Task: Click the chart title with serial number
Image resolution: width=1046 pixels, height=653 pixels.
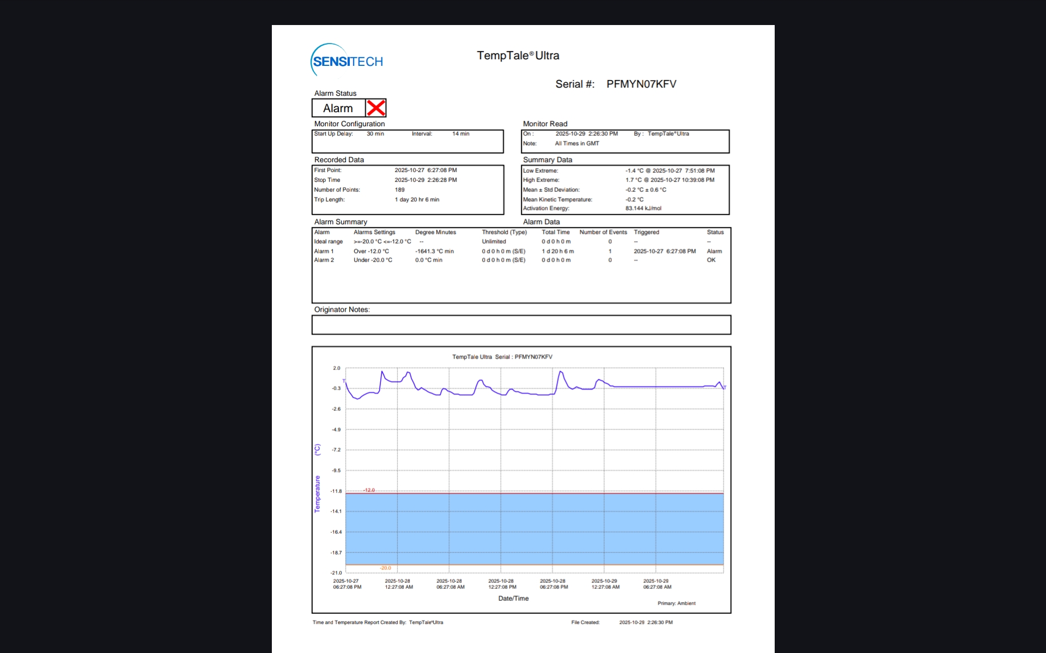Action: coord(502,357)
